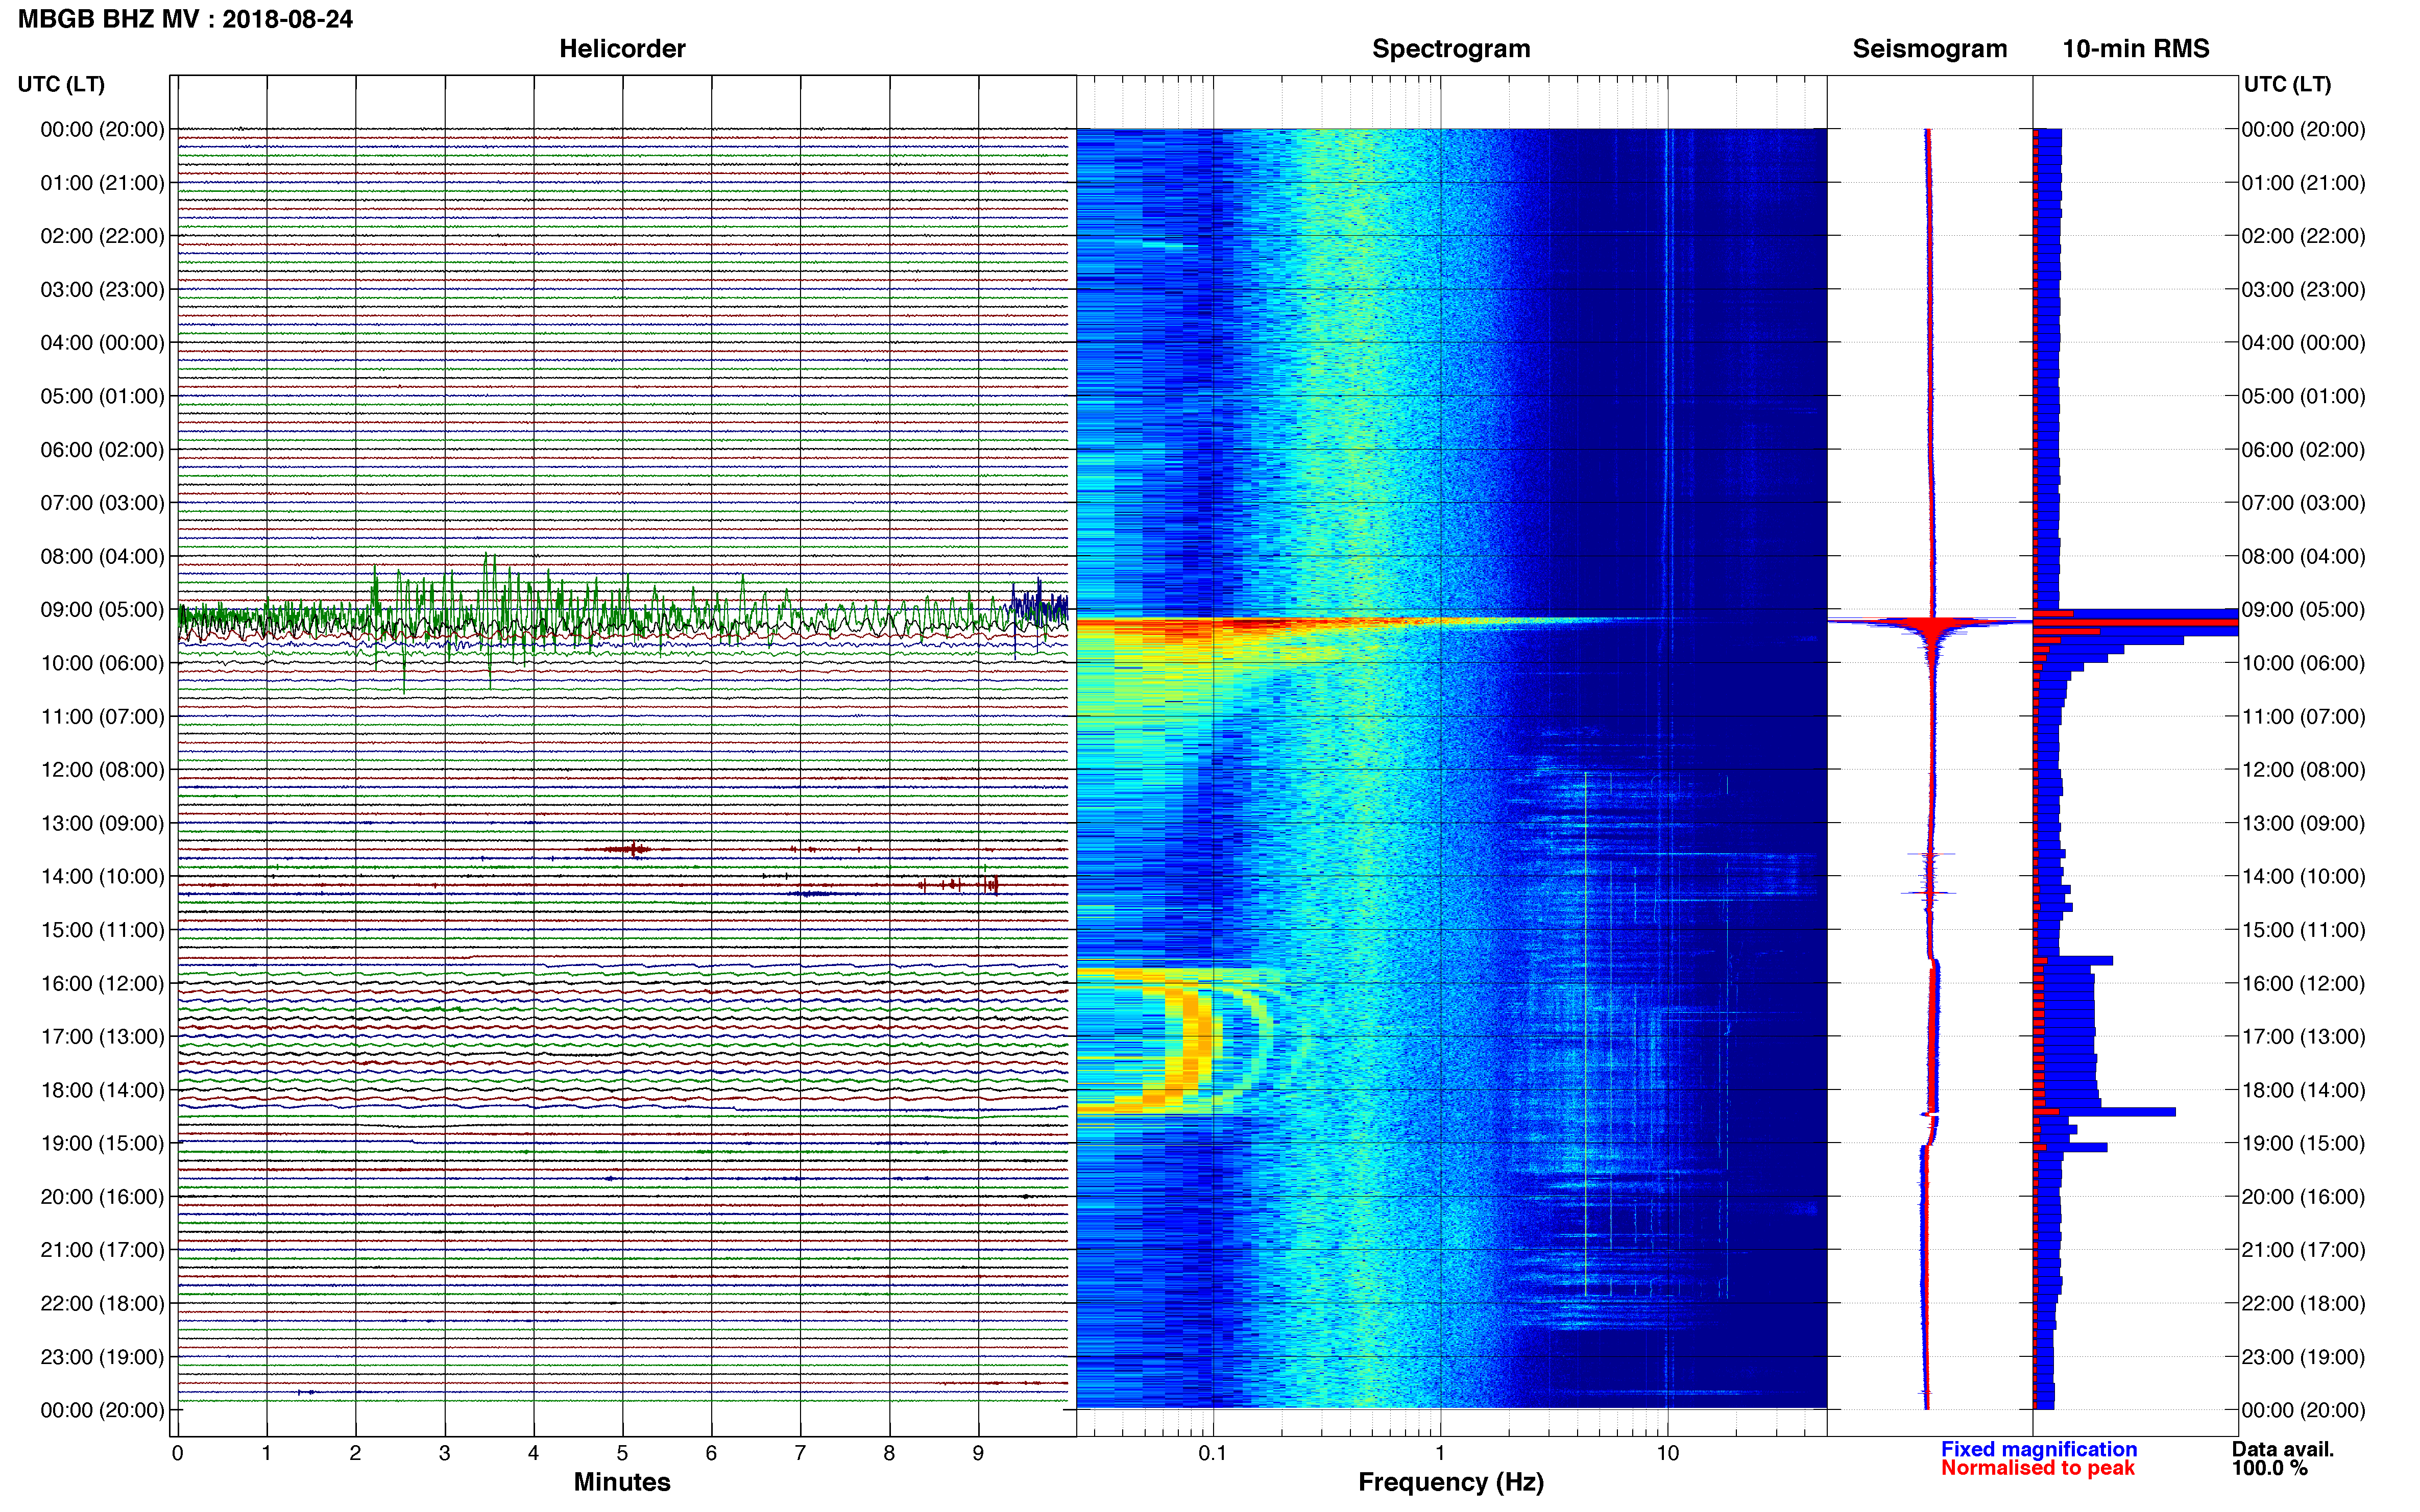Click the left 16:00 (12:00) time label
Image resolution: width=2420 pixels, height=1512 pixels.
102,983
